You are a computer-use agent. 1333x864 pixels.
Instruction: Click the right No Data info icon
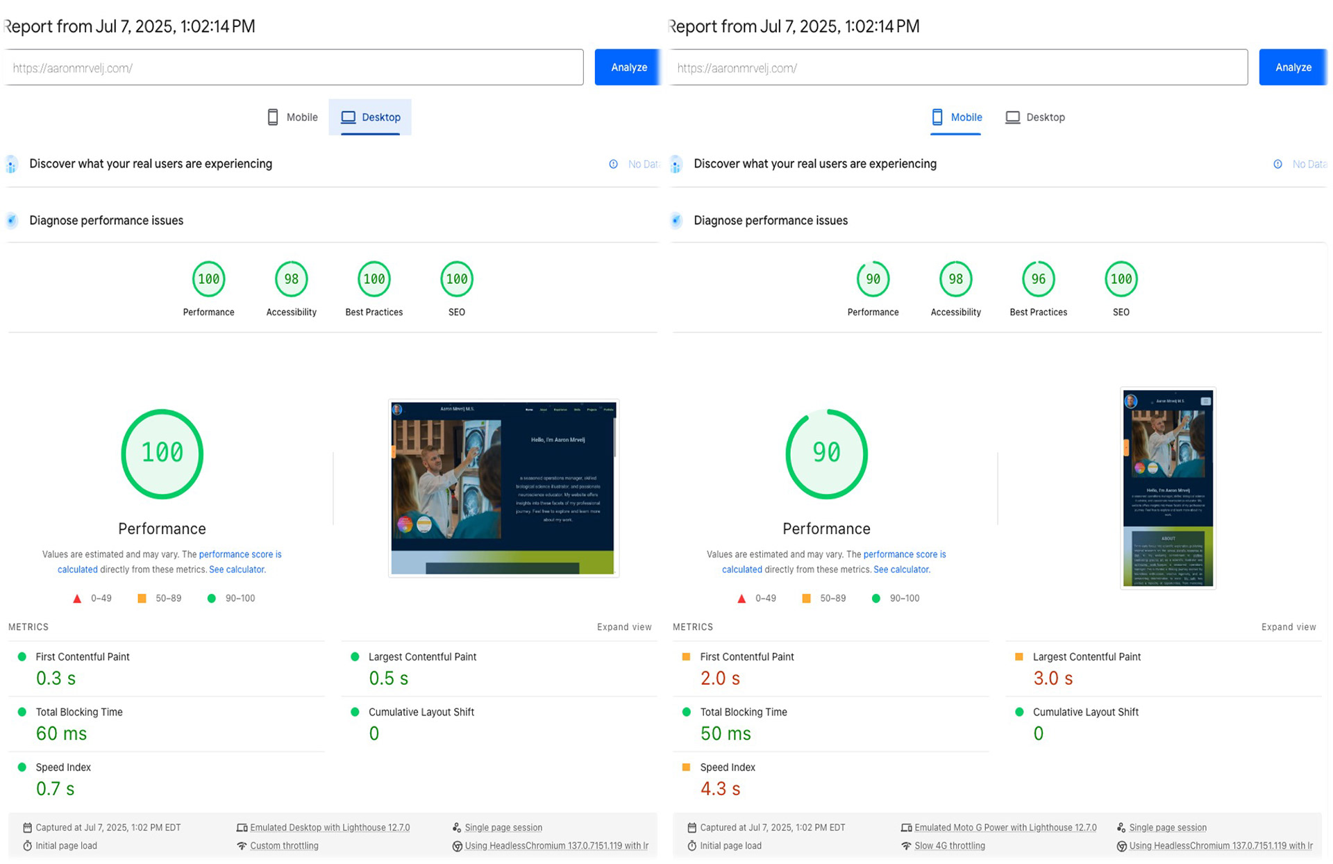coord(1277,165)
